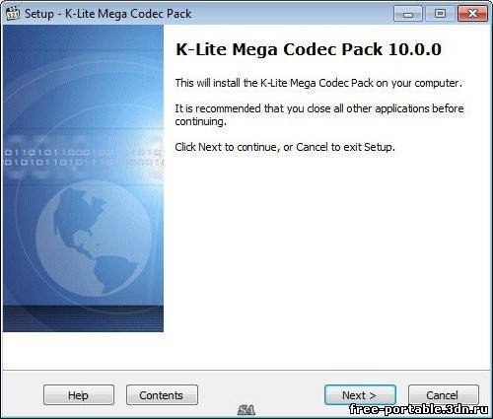Maximize the Setup window
The width and height of the screenshot is (493, 419).
(440, 14)
